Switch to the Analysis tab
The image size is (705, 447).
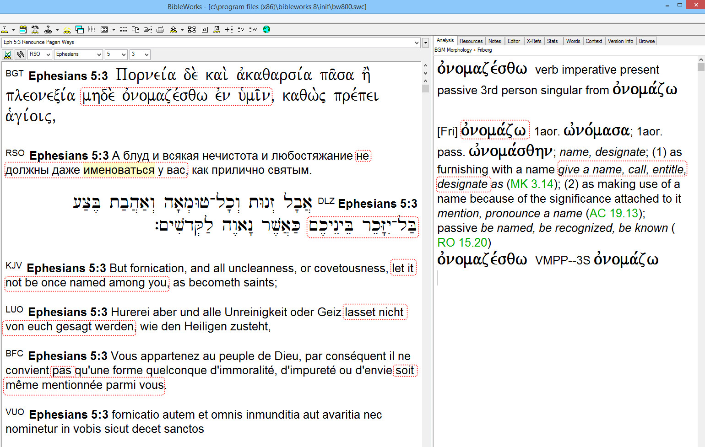tap(445, 41)
